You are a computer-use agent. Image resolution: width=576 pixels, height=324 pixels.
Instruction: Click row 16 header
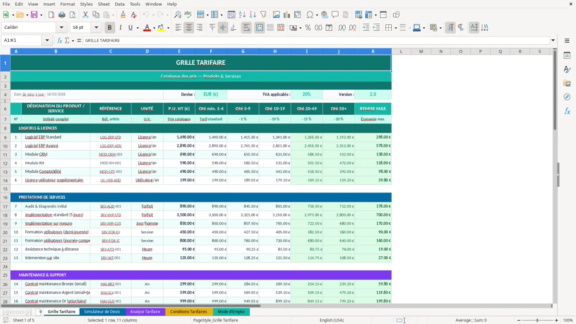pos(5,197)
